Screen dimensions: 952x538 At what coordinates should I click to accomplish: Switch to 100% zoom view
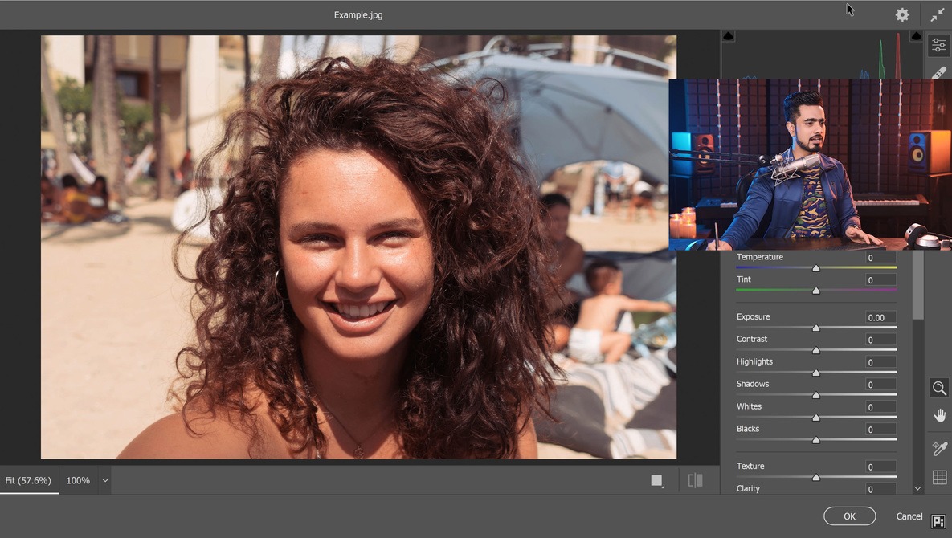78,481
